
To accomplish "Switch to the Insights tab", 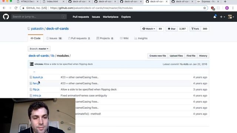I will 141,38.
